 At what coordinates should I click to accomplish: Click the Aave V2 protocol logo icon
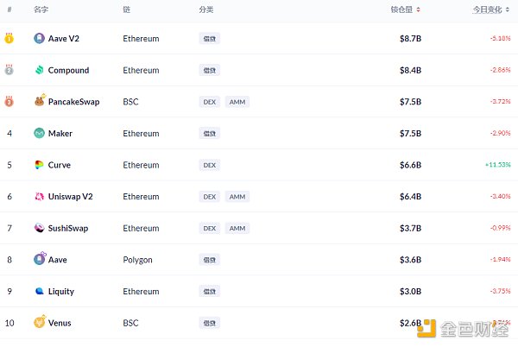(x=39, y=39)
